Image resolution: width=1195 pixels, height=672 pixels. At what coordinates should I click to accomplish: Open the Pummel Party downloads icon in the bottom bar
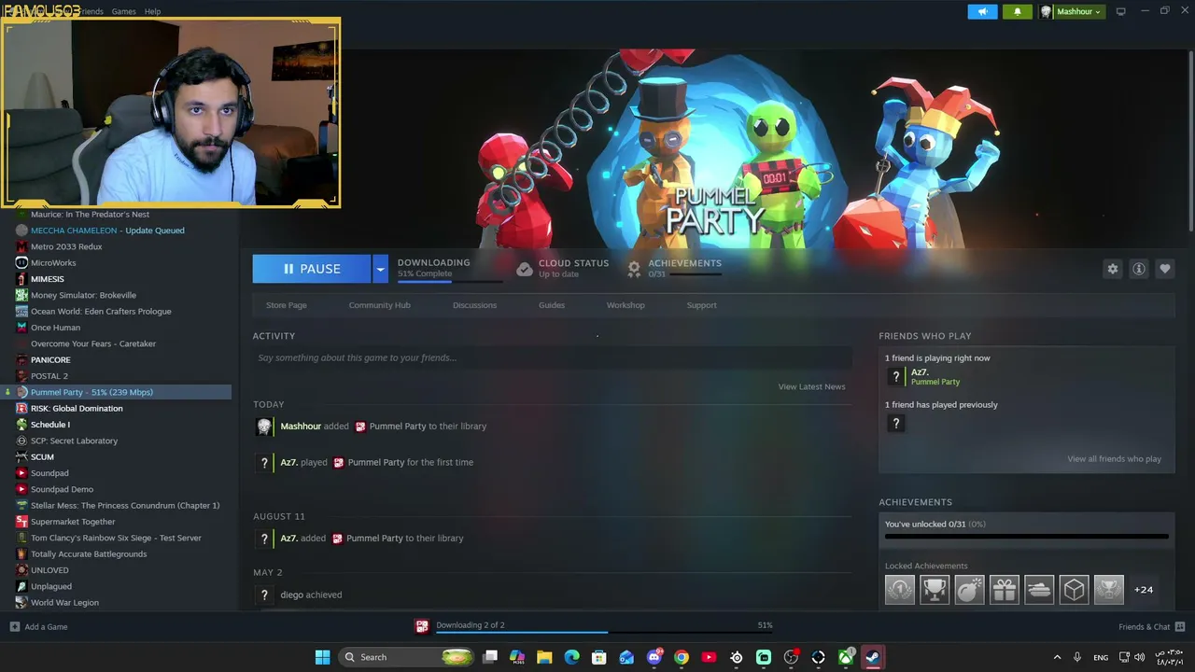pos(422,626)
